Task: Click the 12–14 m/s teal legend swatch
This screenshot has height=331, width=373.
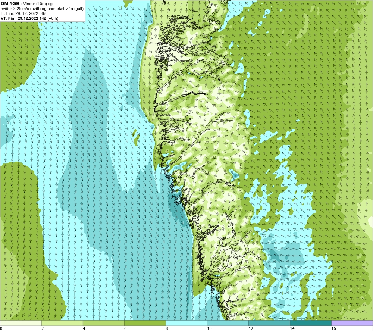Action: point(269,323)
